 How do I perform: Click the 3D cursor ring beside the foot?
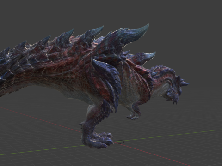(118, 142)
